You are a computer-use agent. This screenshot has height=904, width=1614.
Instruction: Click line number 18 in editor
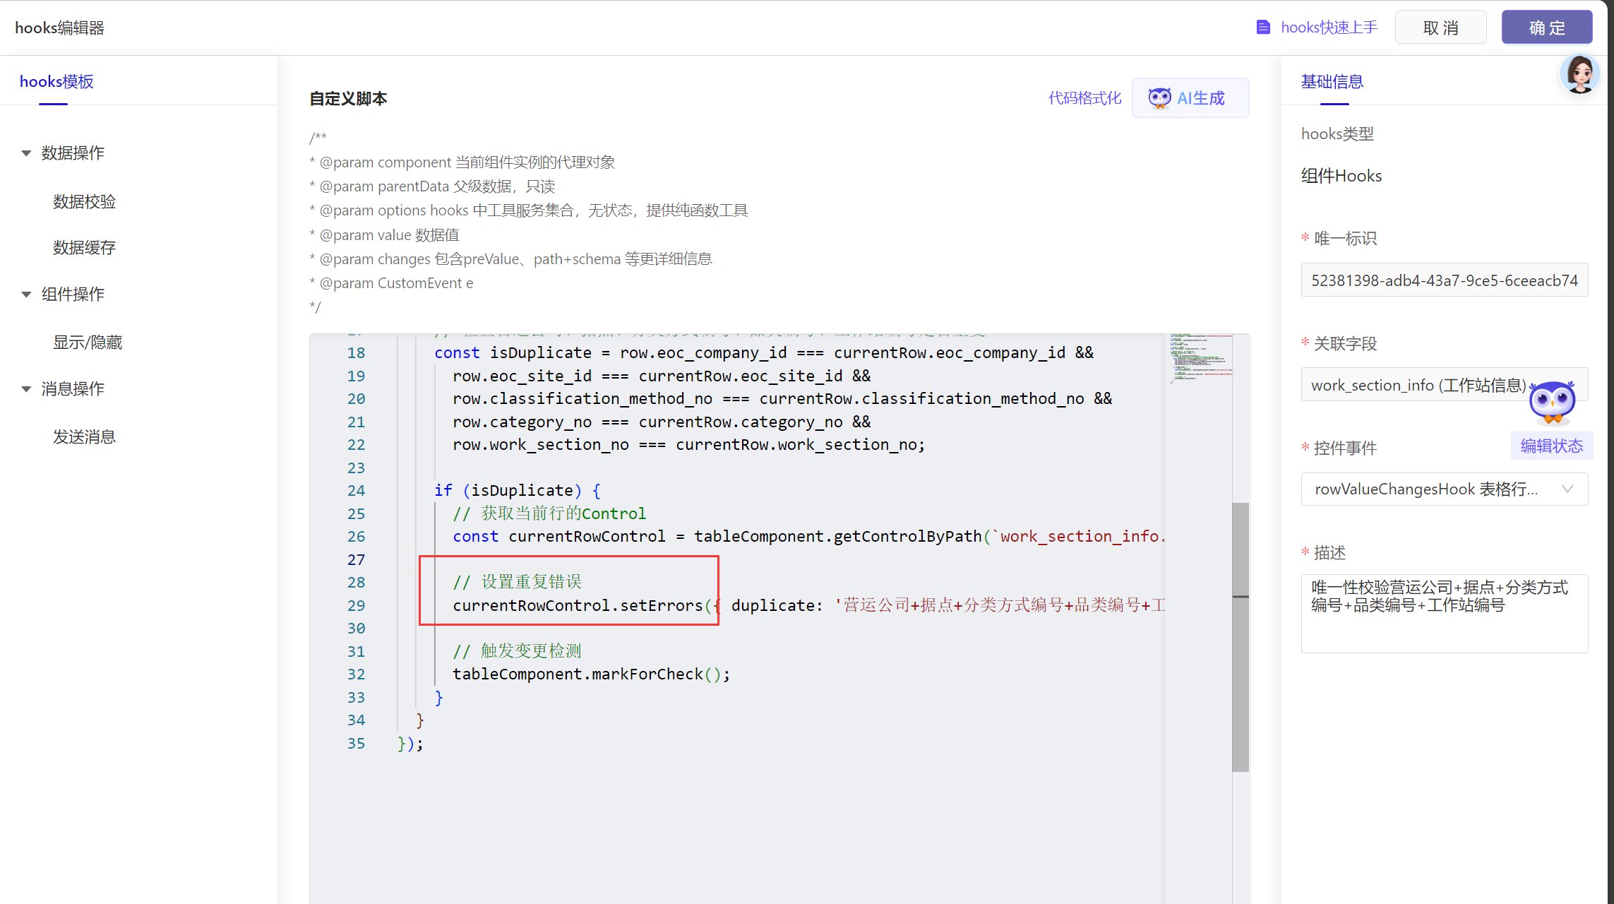pos(356,353)
